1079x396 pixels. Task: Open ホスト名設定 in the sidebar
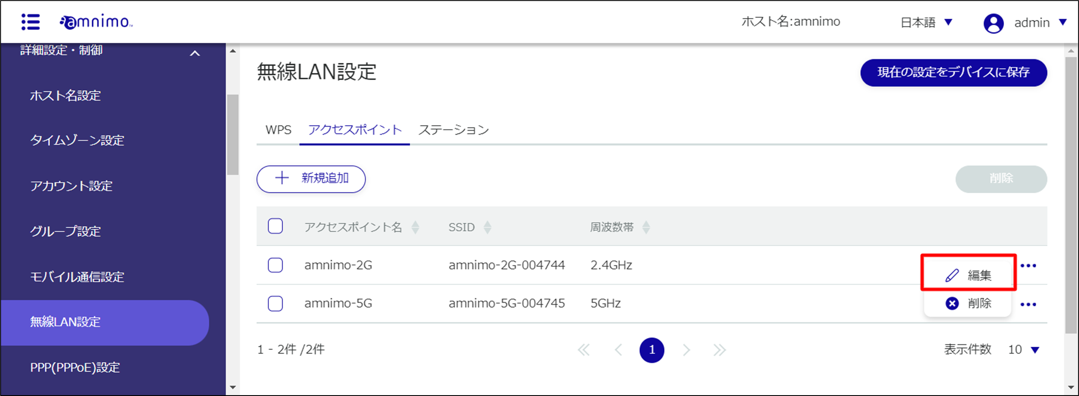(65, 95)
